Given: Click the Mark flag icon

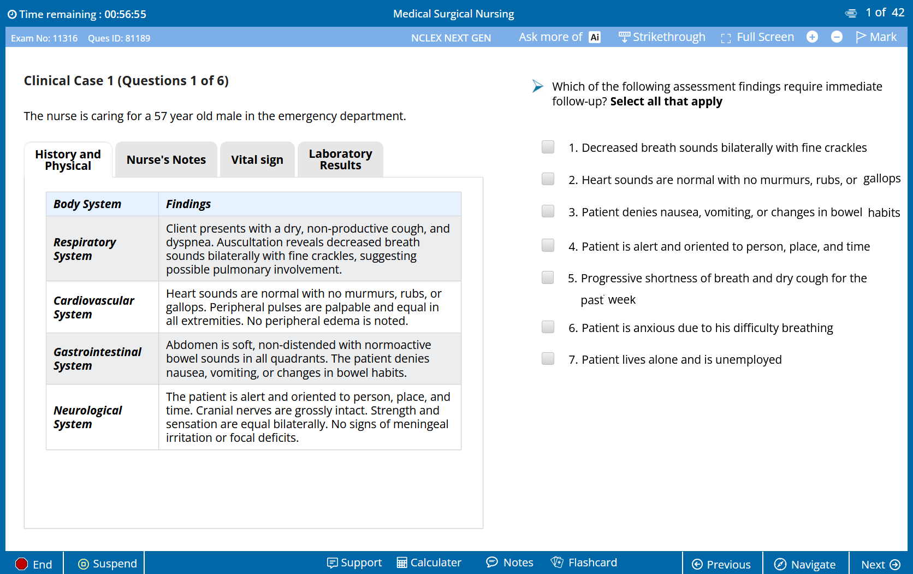Looking at the screenshot, I should click(x=861, y=37).
